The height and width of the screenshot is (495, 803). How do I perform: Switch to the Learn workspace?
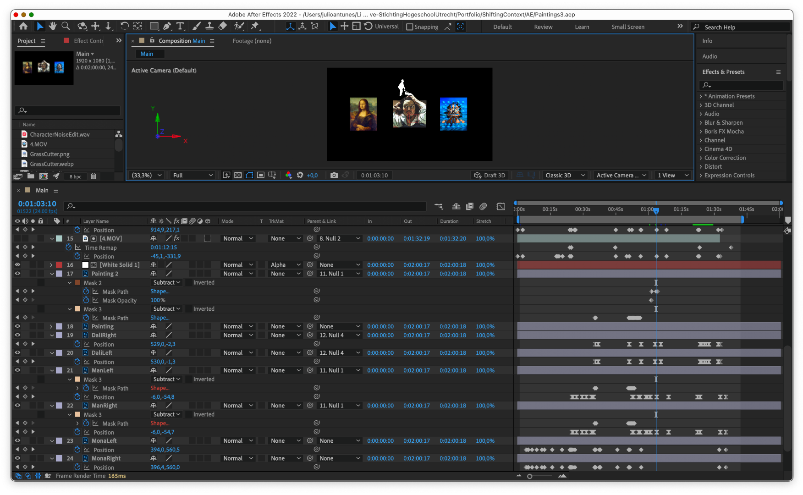pyautogui.click(x=582, y=27)
